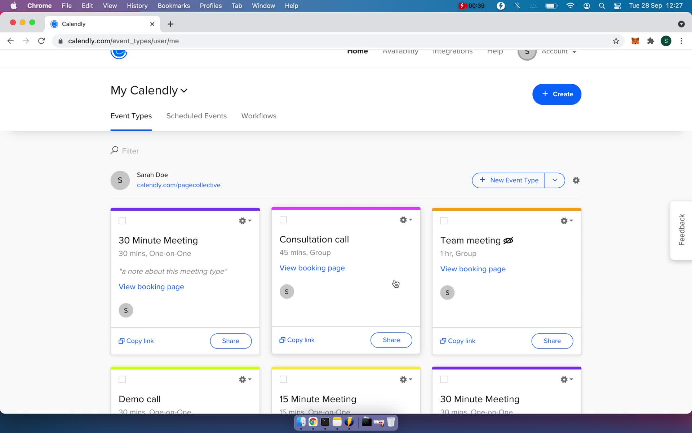Click S avatar on the note-bearing 30 Minute Meeting card

(x=126, y=310)
